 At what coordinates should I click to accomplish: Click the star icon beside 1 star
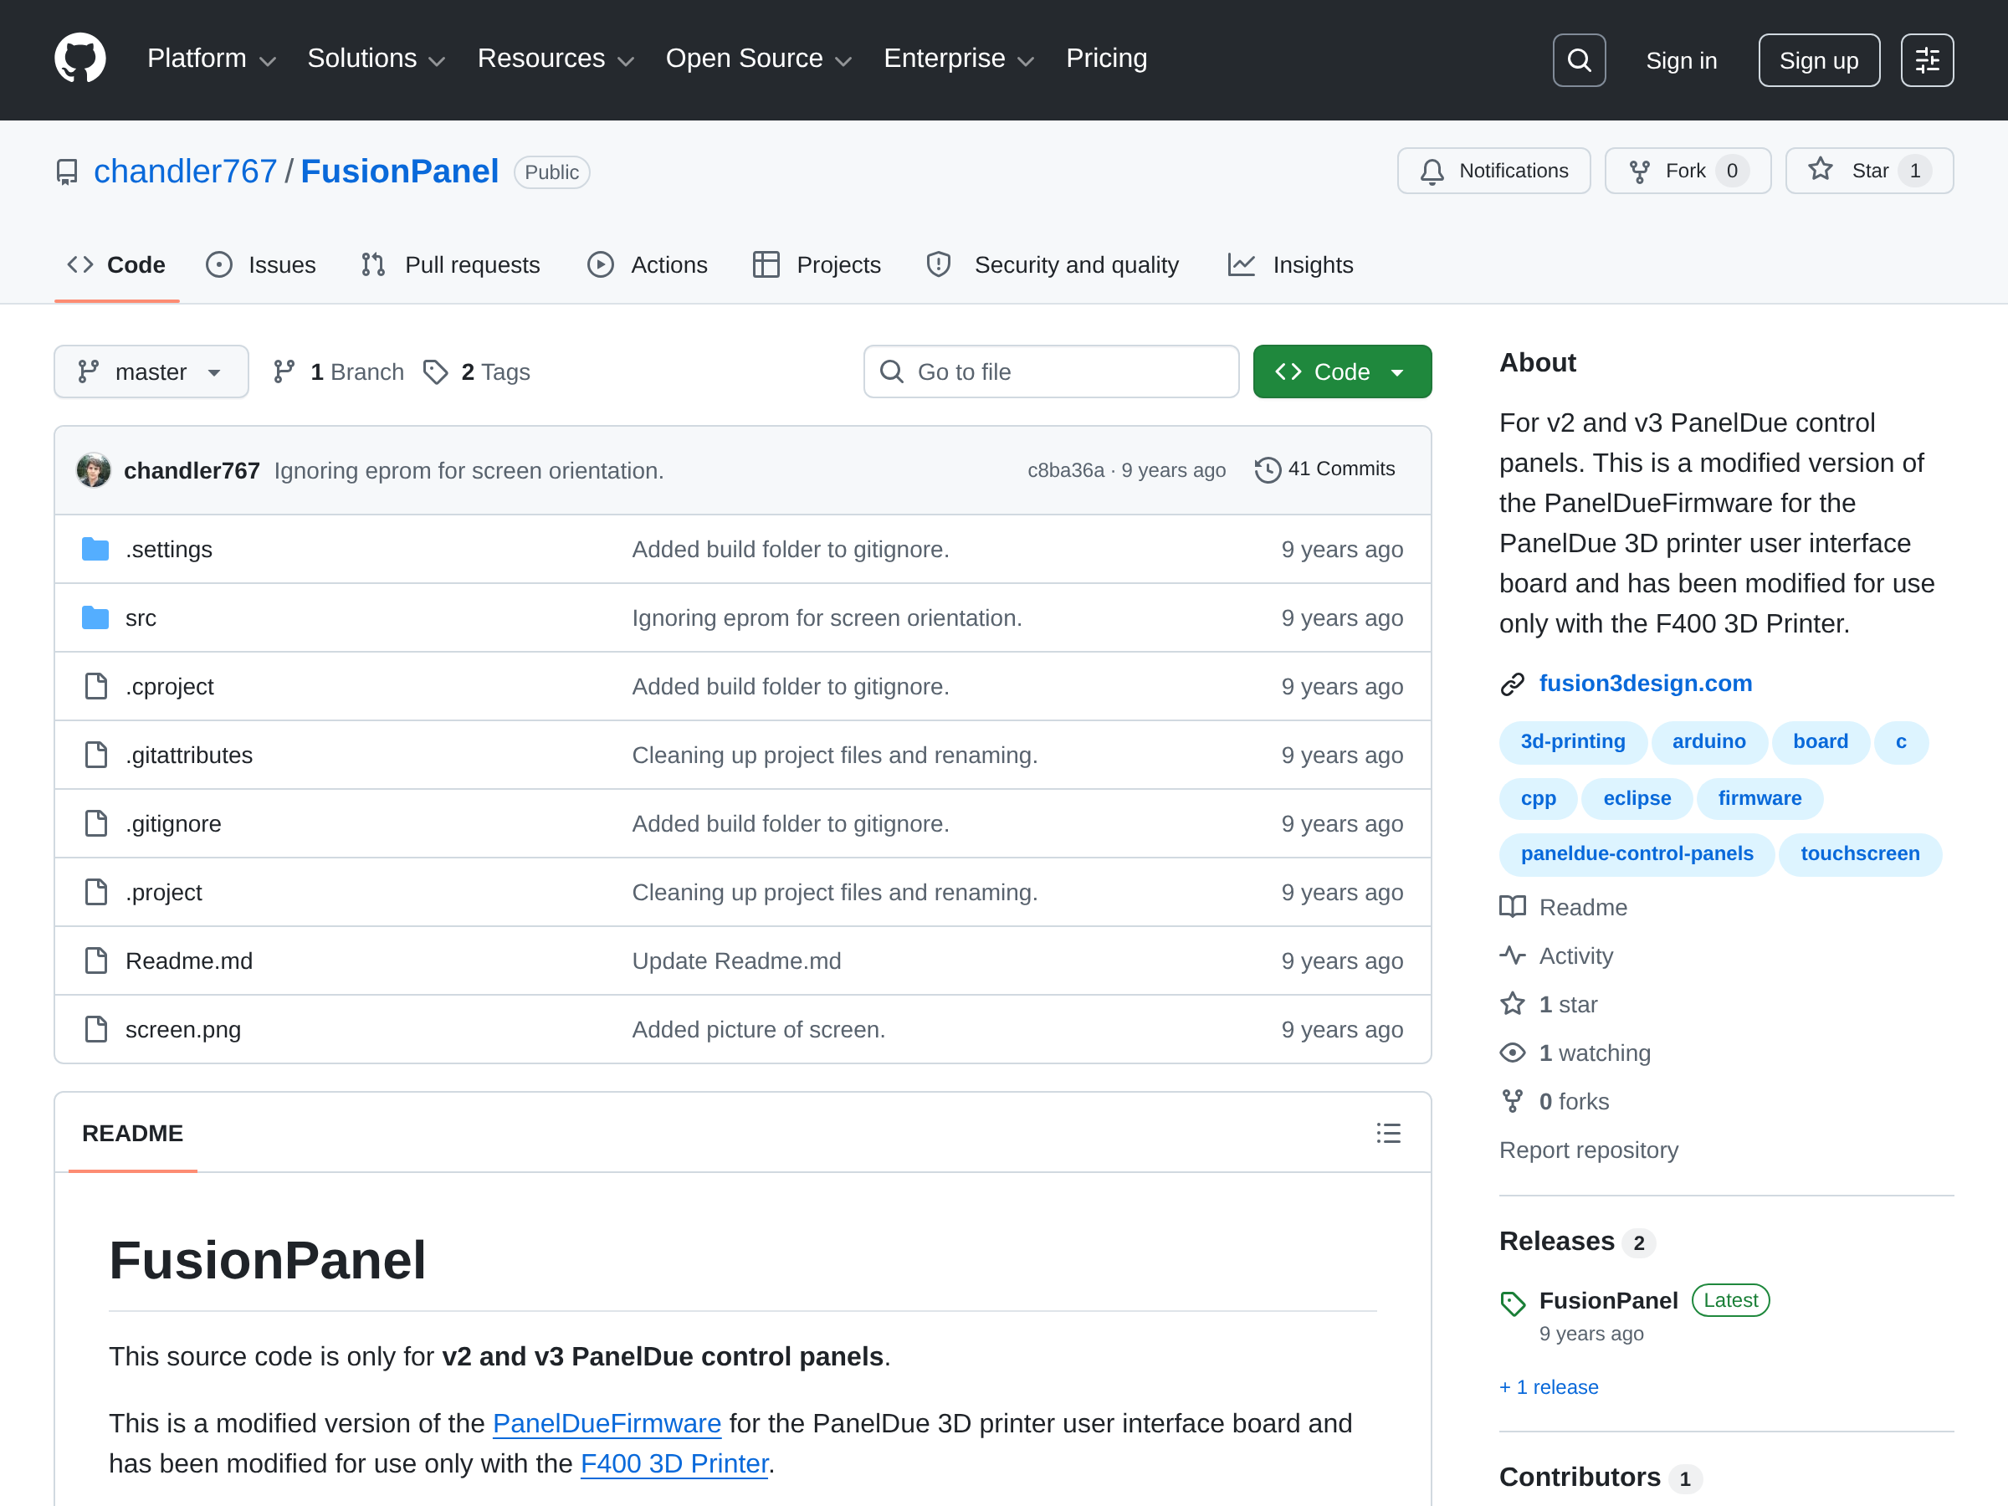pos(1512,1004)
